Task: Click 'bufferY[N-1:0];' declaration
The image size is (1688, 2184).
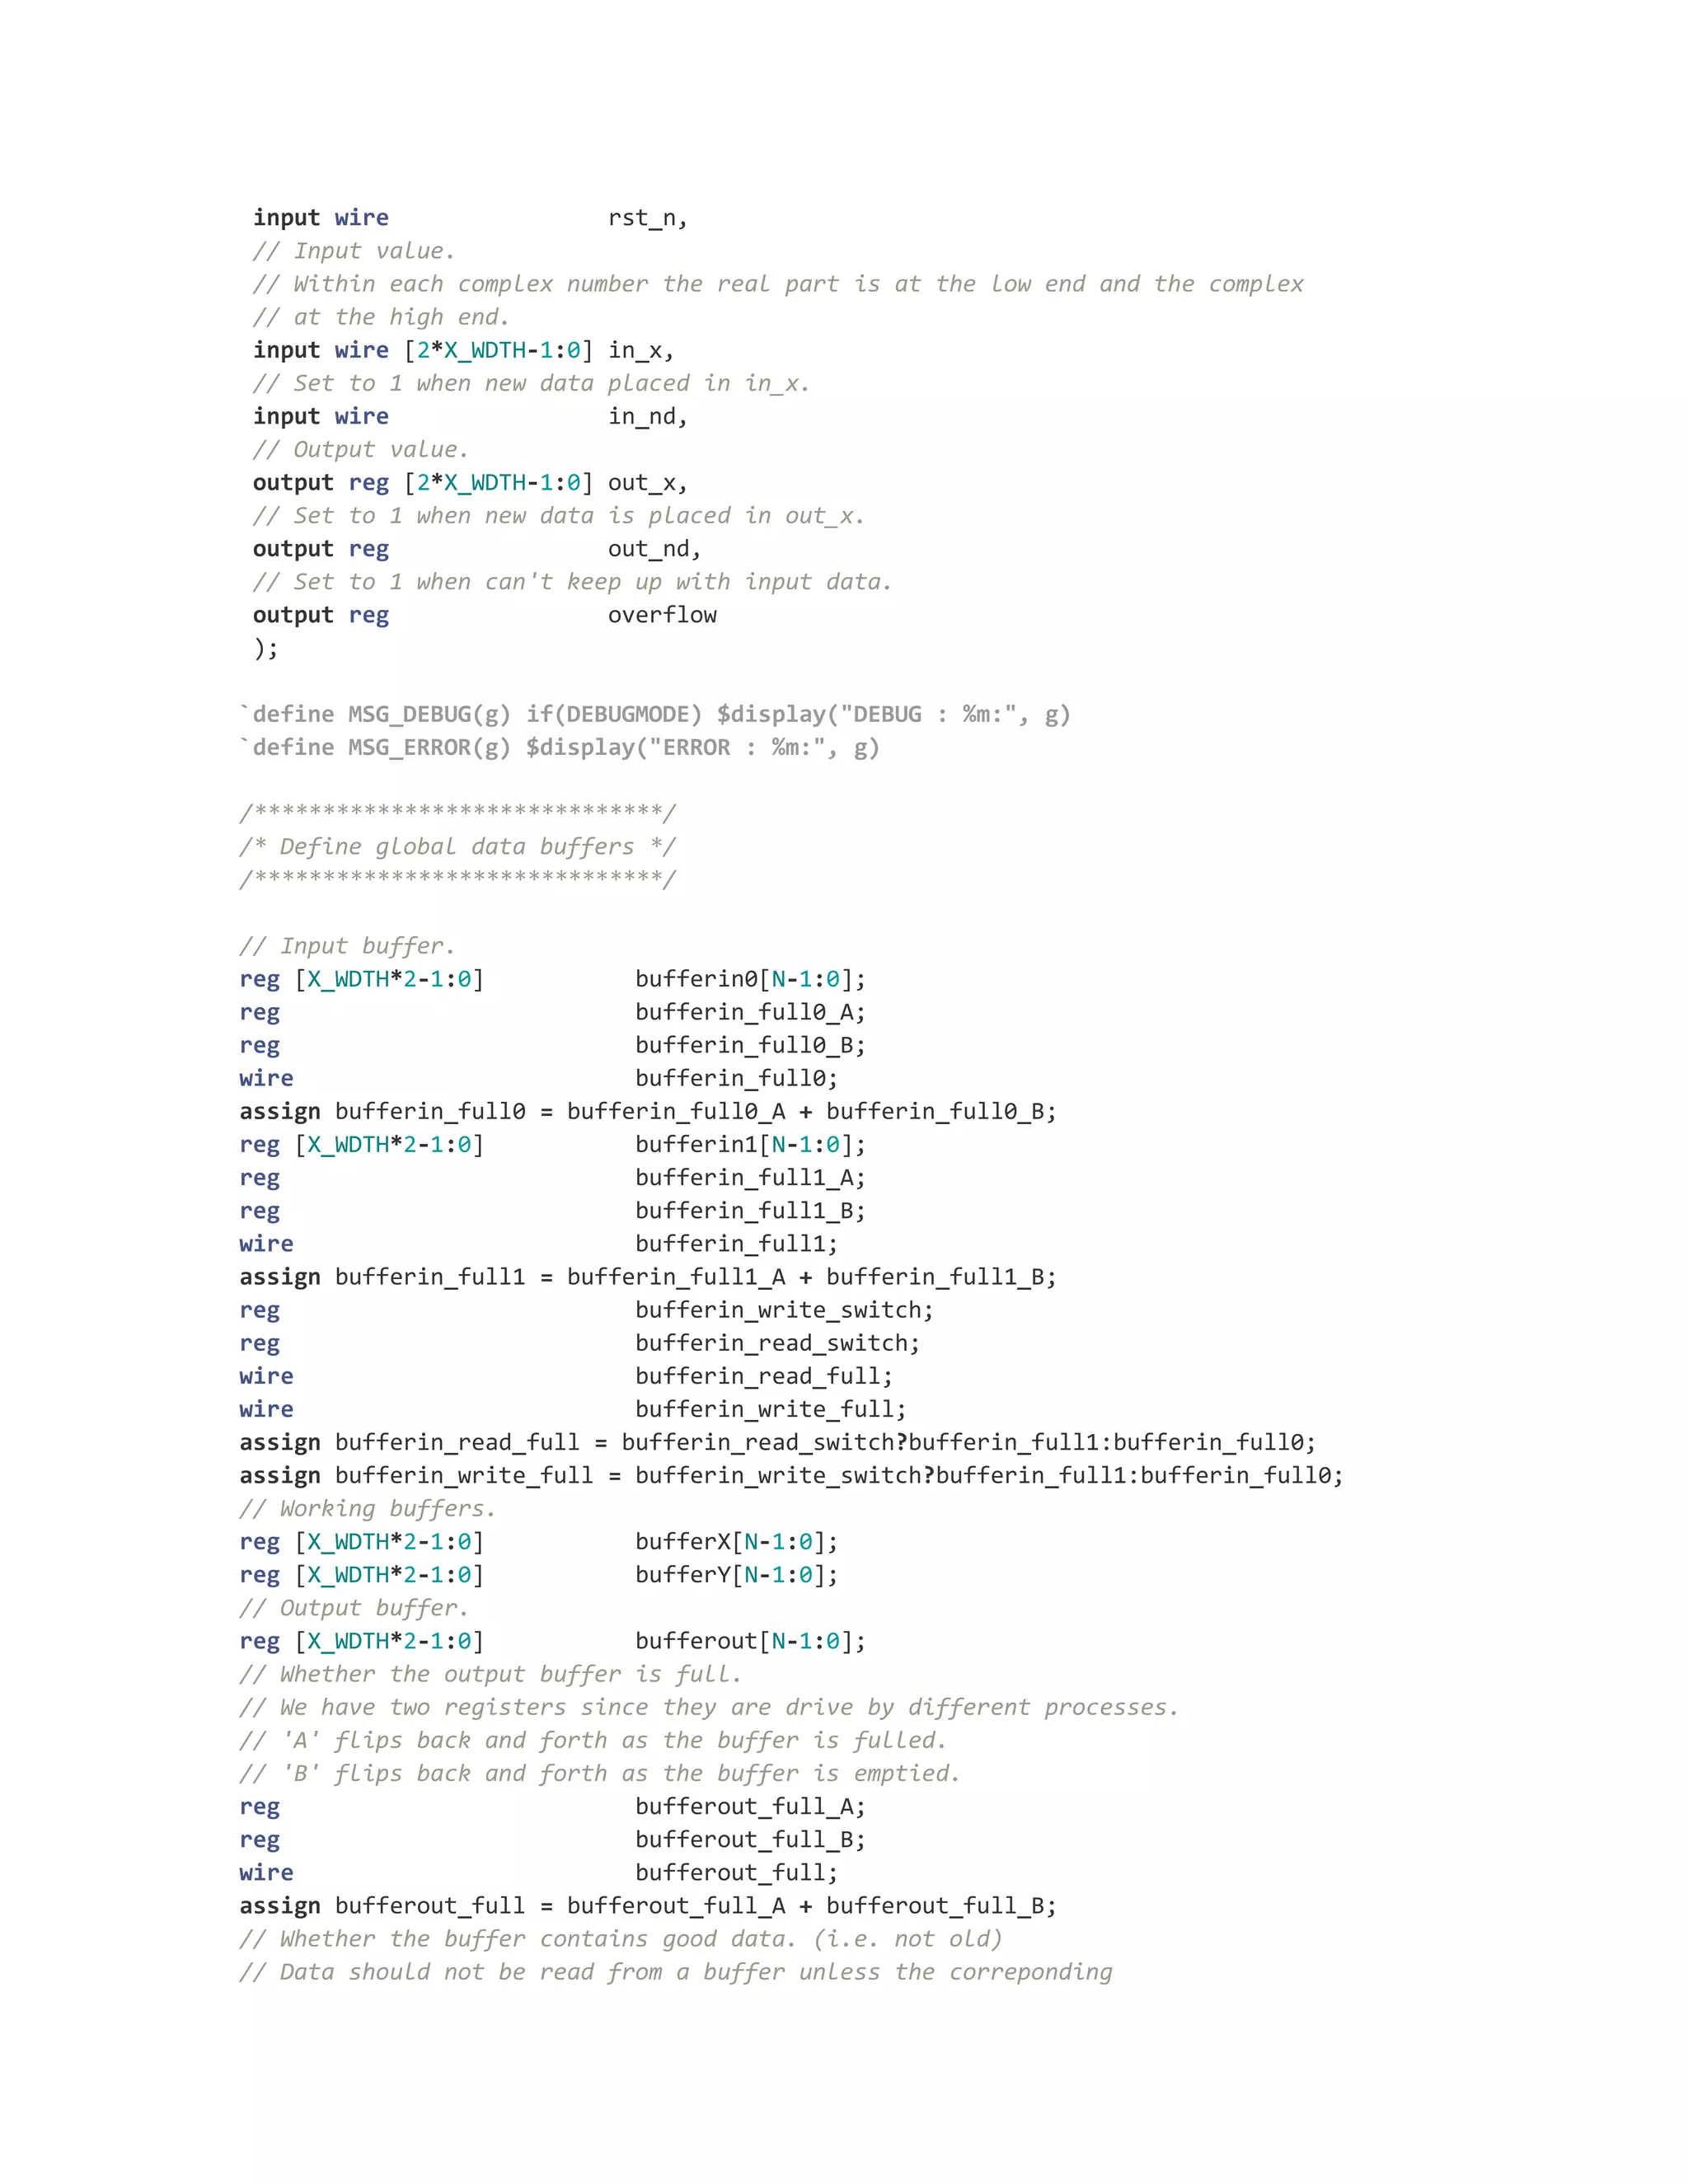Action: 736,1574
